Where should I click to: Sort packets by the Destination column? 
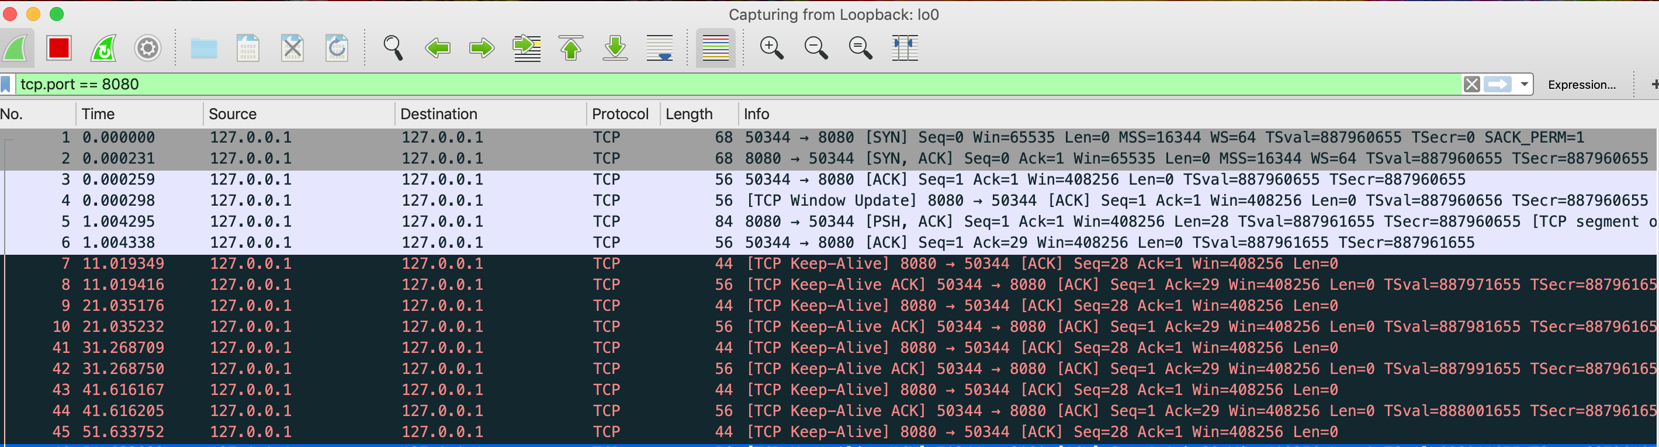(491, 114)
